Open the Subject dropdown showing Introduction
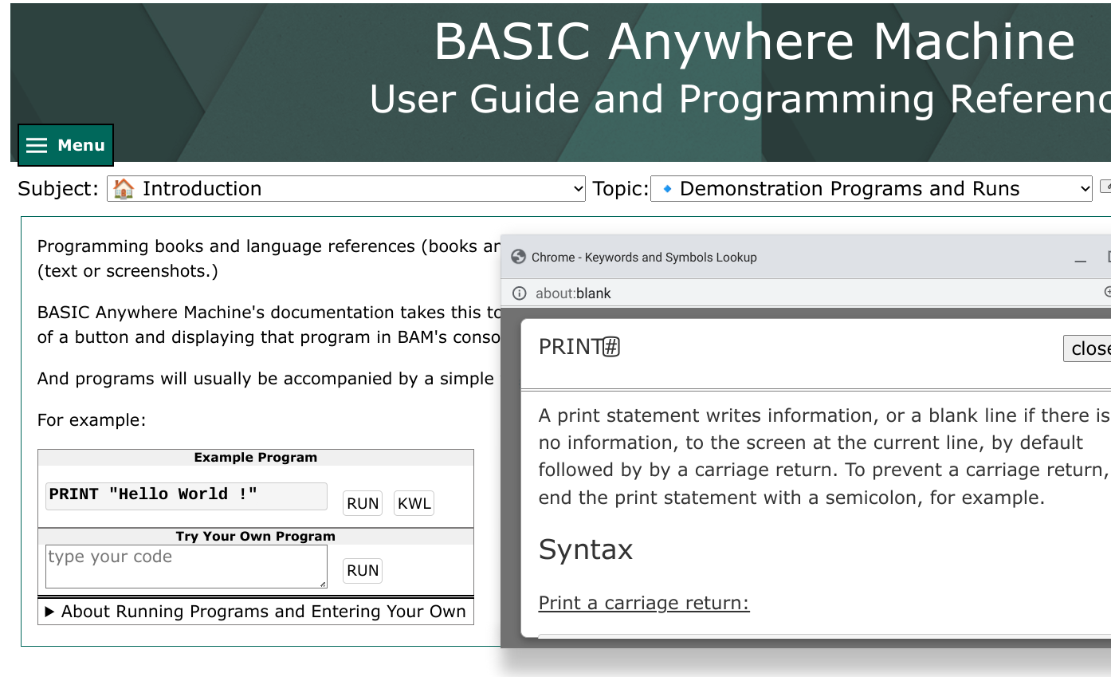 [x=347, y=189]
